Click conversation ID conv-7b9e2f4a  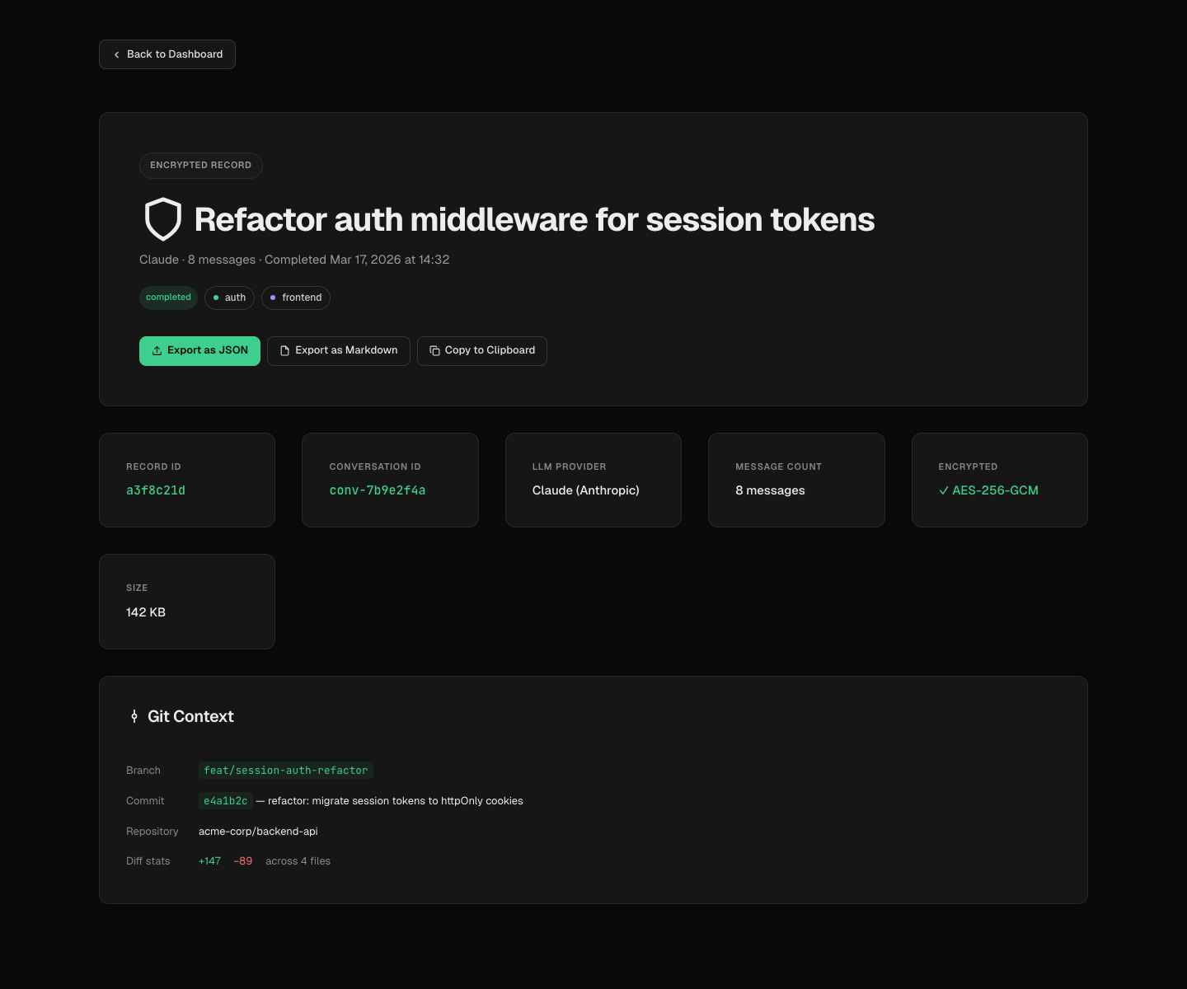tap(378, 490)
